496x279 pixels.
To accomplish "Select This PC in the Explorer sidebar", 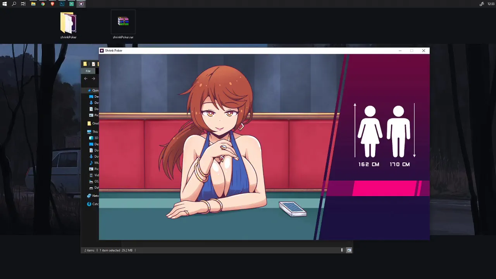I will (x=93, y=132).
